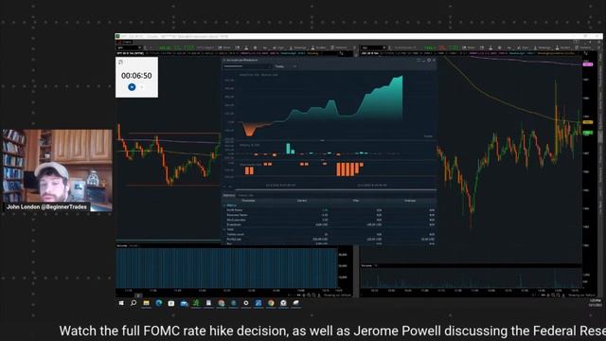This screenshot has height=341, width=606.
Task: Open Studies on the left chart toolbar
Action: click(318, 47)
